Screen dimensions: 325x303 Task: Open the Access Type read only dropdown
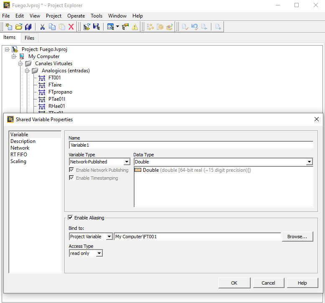pos(99,253)
